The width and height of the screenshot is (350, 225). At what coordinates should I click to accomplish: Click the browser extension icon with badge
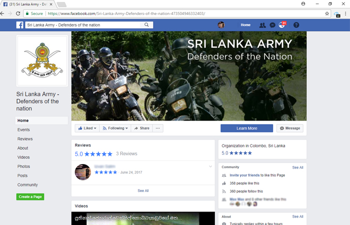coord(337,14)
